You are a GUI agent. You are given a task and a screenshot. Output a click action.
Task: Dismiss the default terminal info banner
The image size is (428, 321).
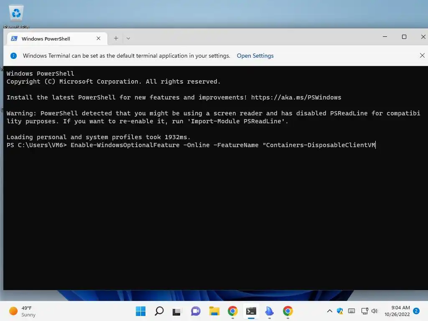[x=422, y=56]
